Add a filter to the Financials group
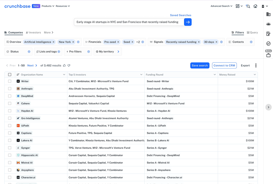 (143, 42)
